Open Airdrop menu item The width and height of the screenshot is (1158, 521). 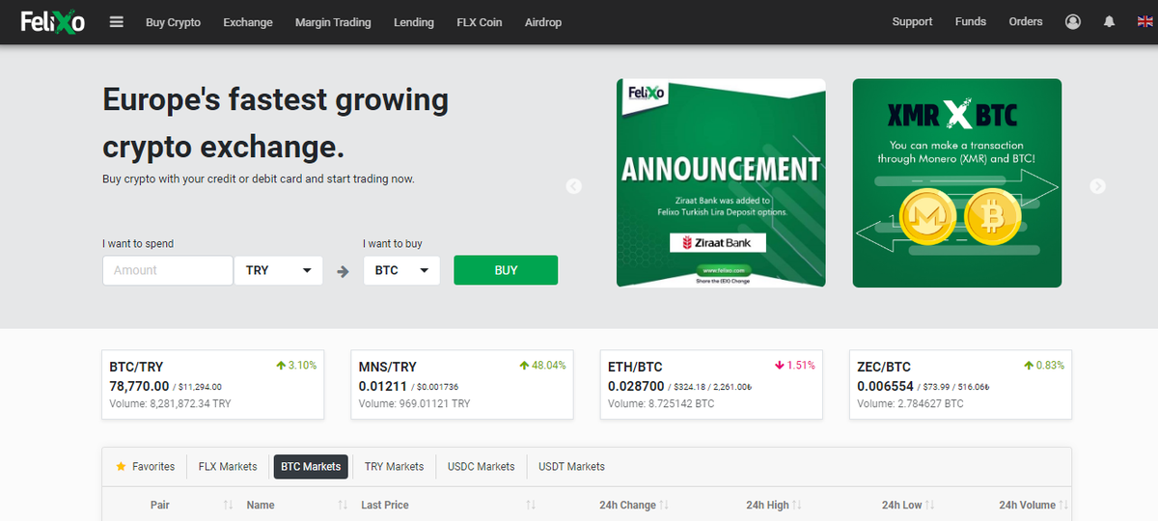click(543, 22)
